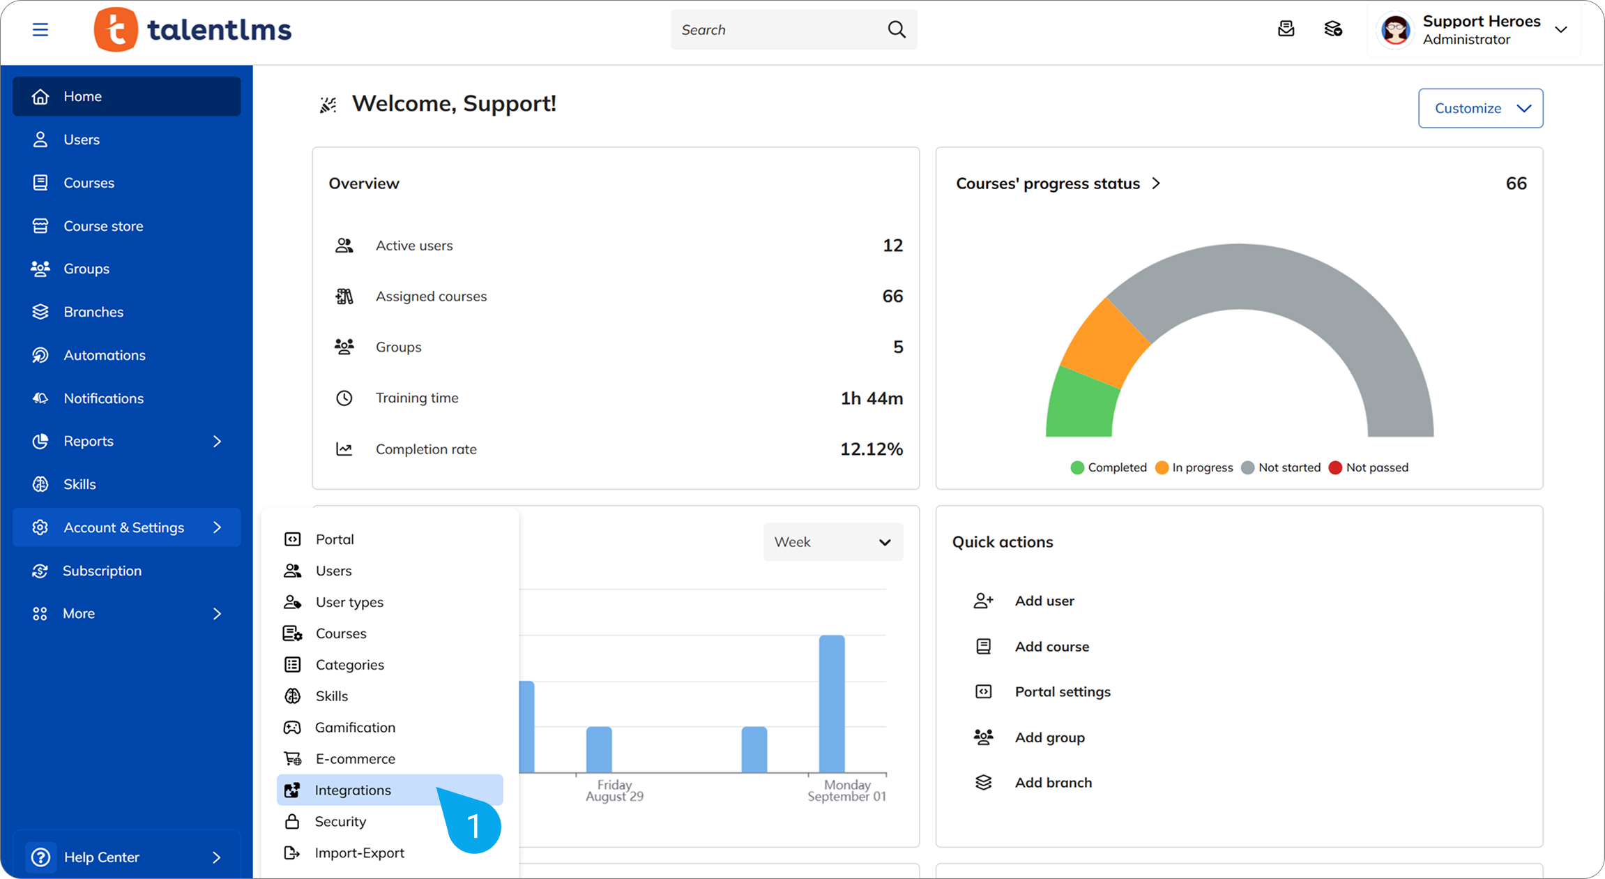This screenshot has height=879, width=1605.
Task: Open the messages inbox icon
Action: [x=1286, y=29]
